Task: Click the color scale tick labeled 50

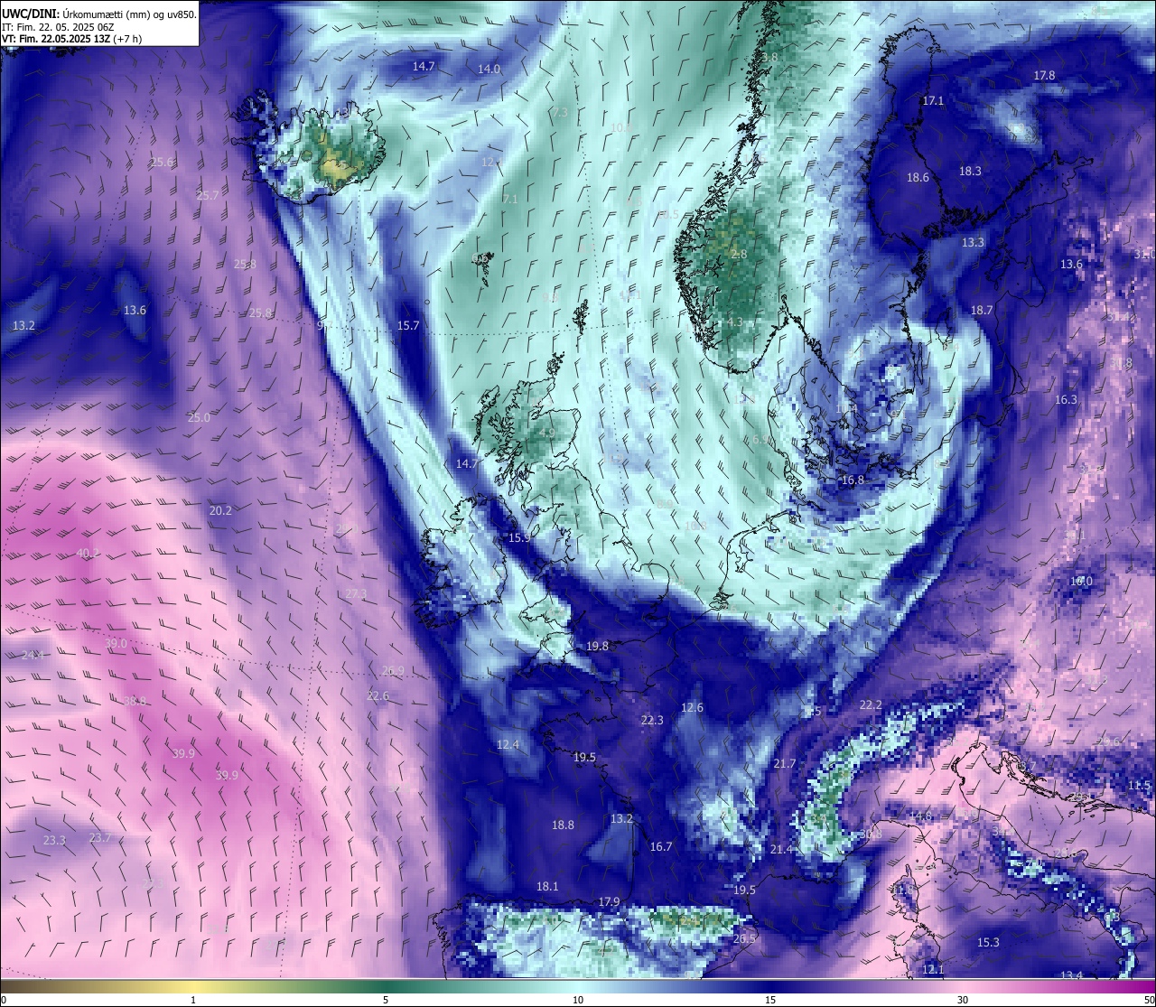Action: (1149, 1000)
